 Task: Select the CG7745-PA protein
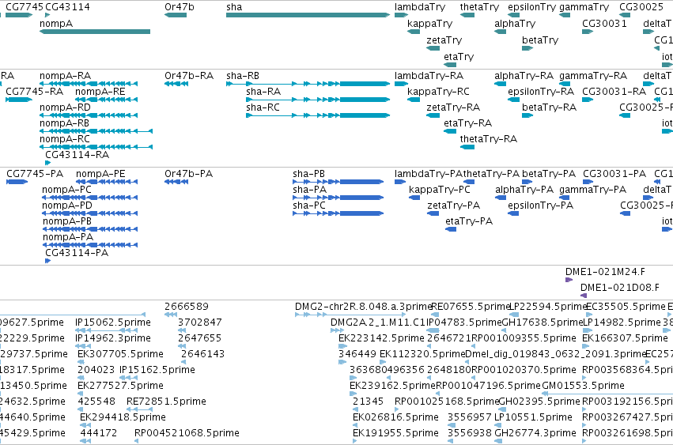pyautogui.click(x=17, y=182)
